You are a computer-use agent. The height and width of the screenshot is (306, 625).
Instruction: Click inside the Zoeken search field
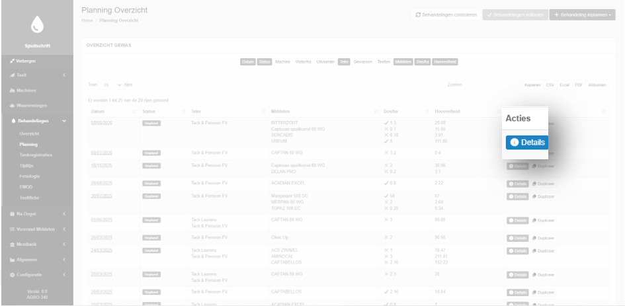(492, 85)
